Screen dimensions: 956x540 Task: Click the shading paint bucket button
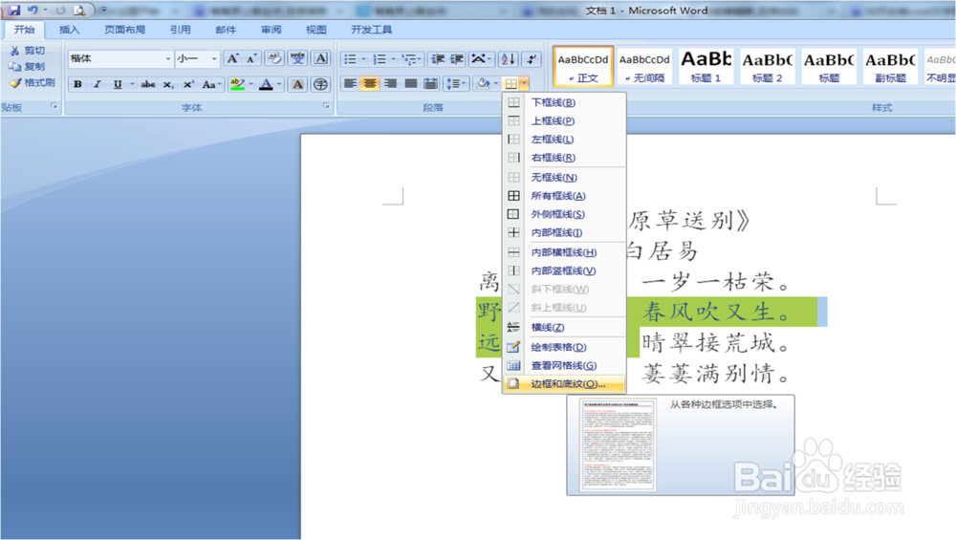tap(483, 83)
